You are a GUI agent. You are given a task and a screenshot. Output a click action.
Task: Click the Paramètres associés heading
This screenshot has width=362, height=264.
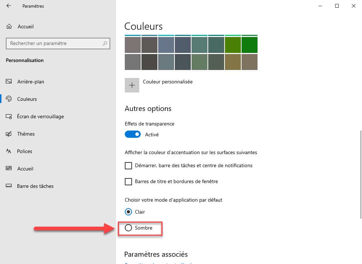156,254
